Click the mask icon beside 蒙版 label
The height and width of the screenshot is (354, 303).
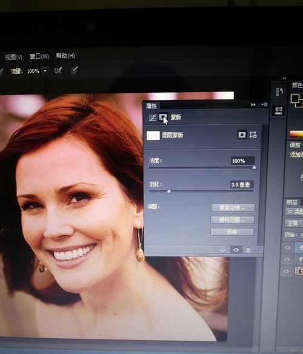pyautogui.click(x=163, y=117)
